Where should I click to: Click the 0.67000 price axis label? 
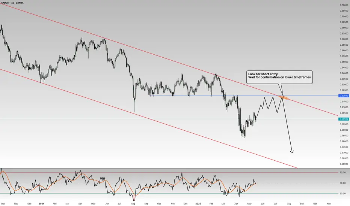(344, 39)
